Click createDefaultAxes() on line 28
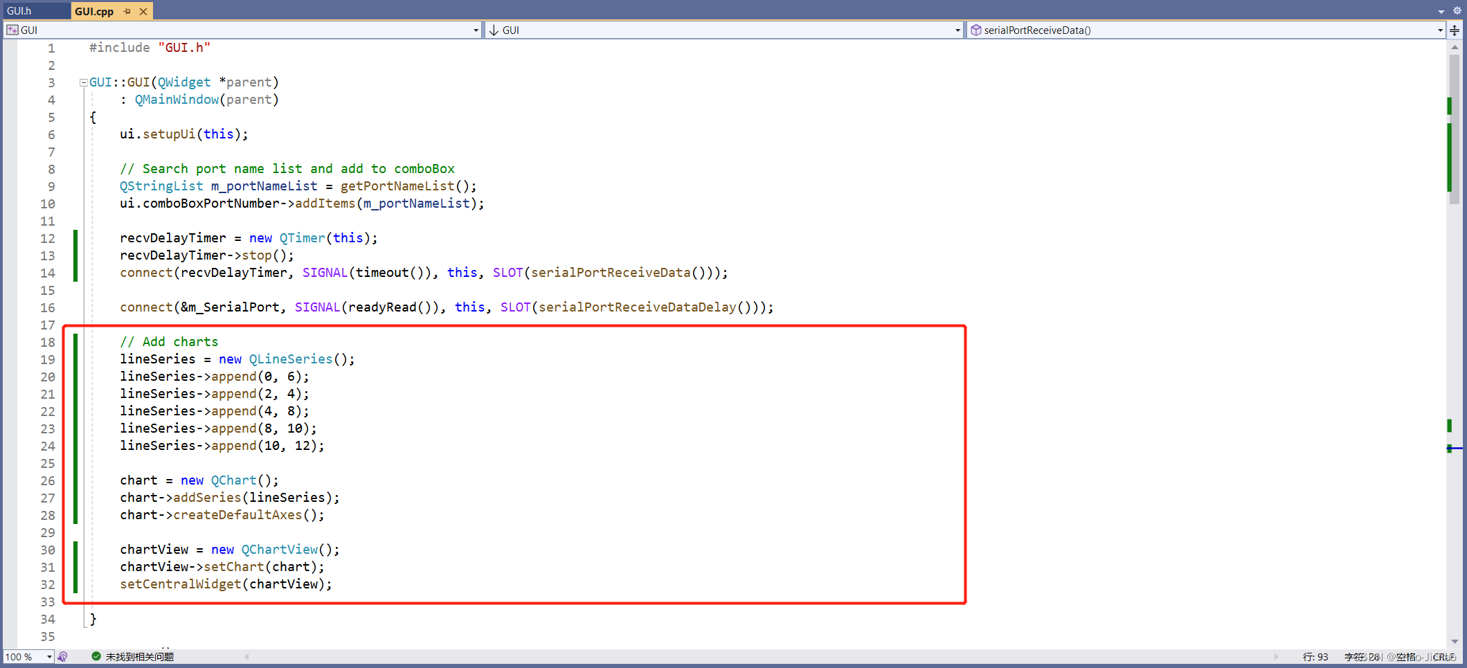 pyautogui.click(x=245, y=514)
